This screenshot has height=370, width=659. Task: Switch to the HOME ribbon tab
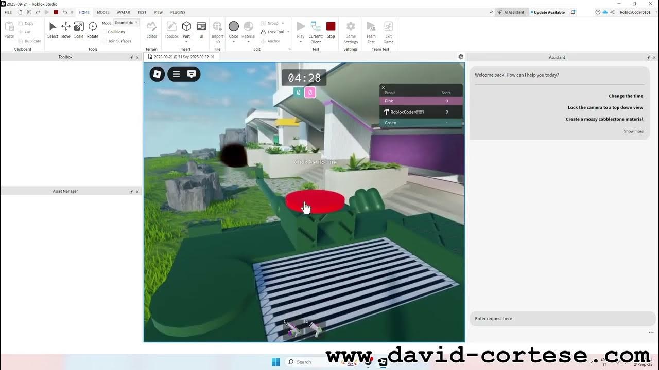(84, 12)
